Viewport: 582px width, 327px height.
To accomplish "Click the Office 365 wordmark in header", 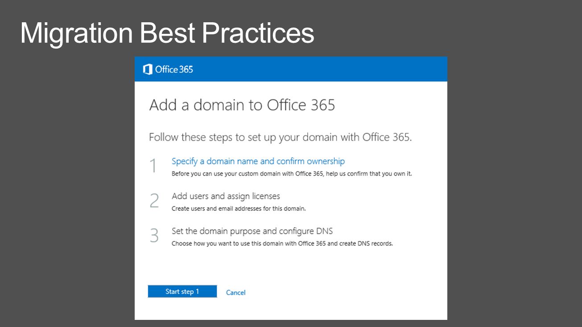I will click(174, 69).
